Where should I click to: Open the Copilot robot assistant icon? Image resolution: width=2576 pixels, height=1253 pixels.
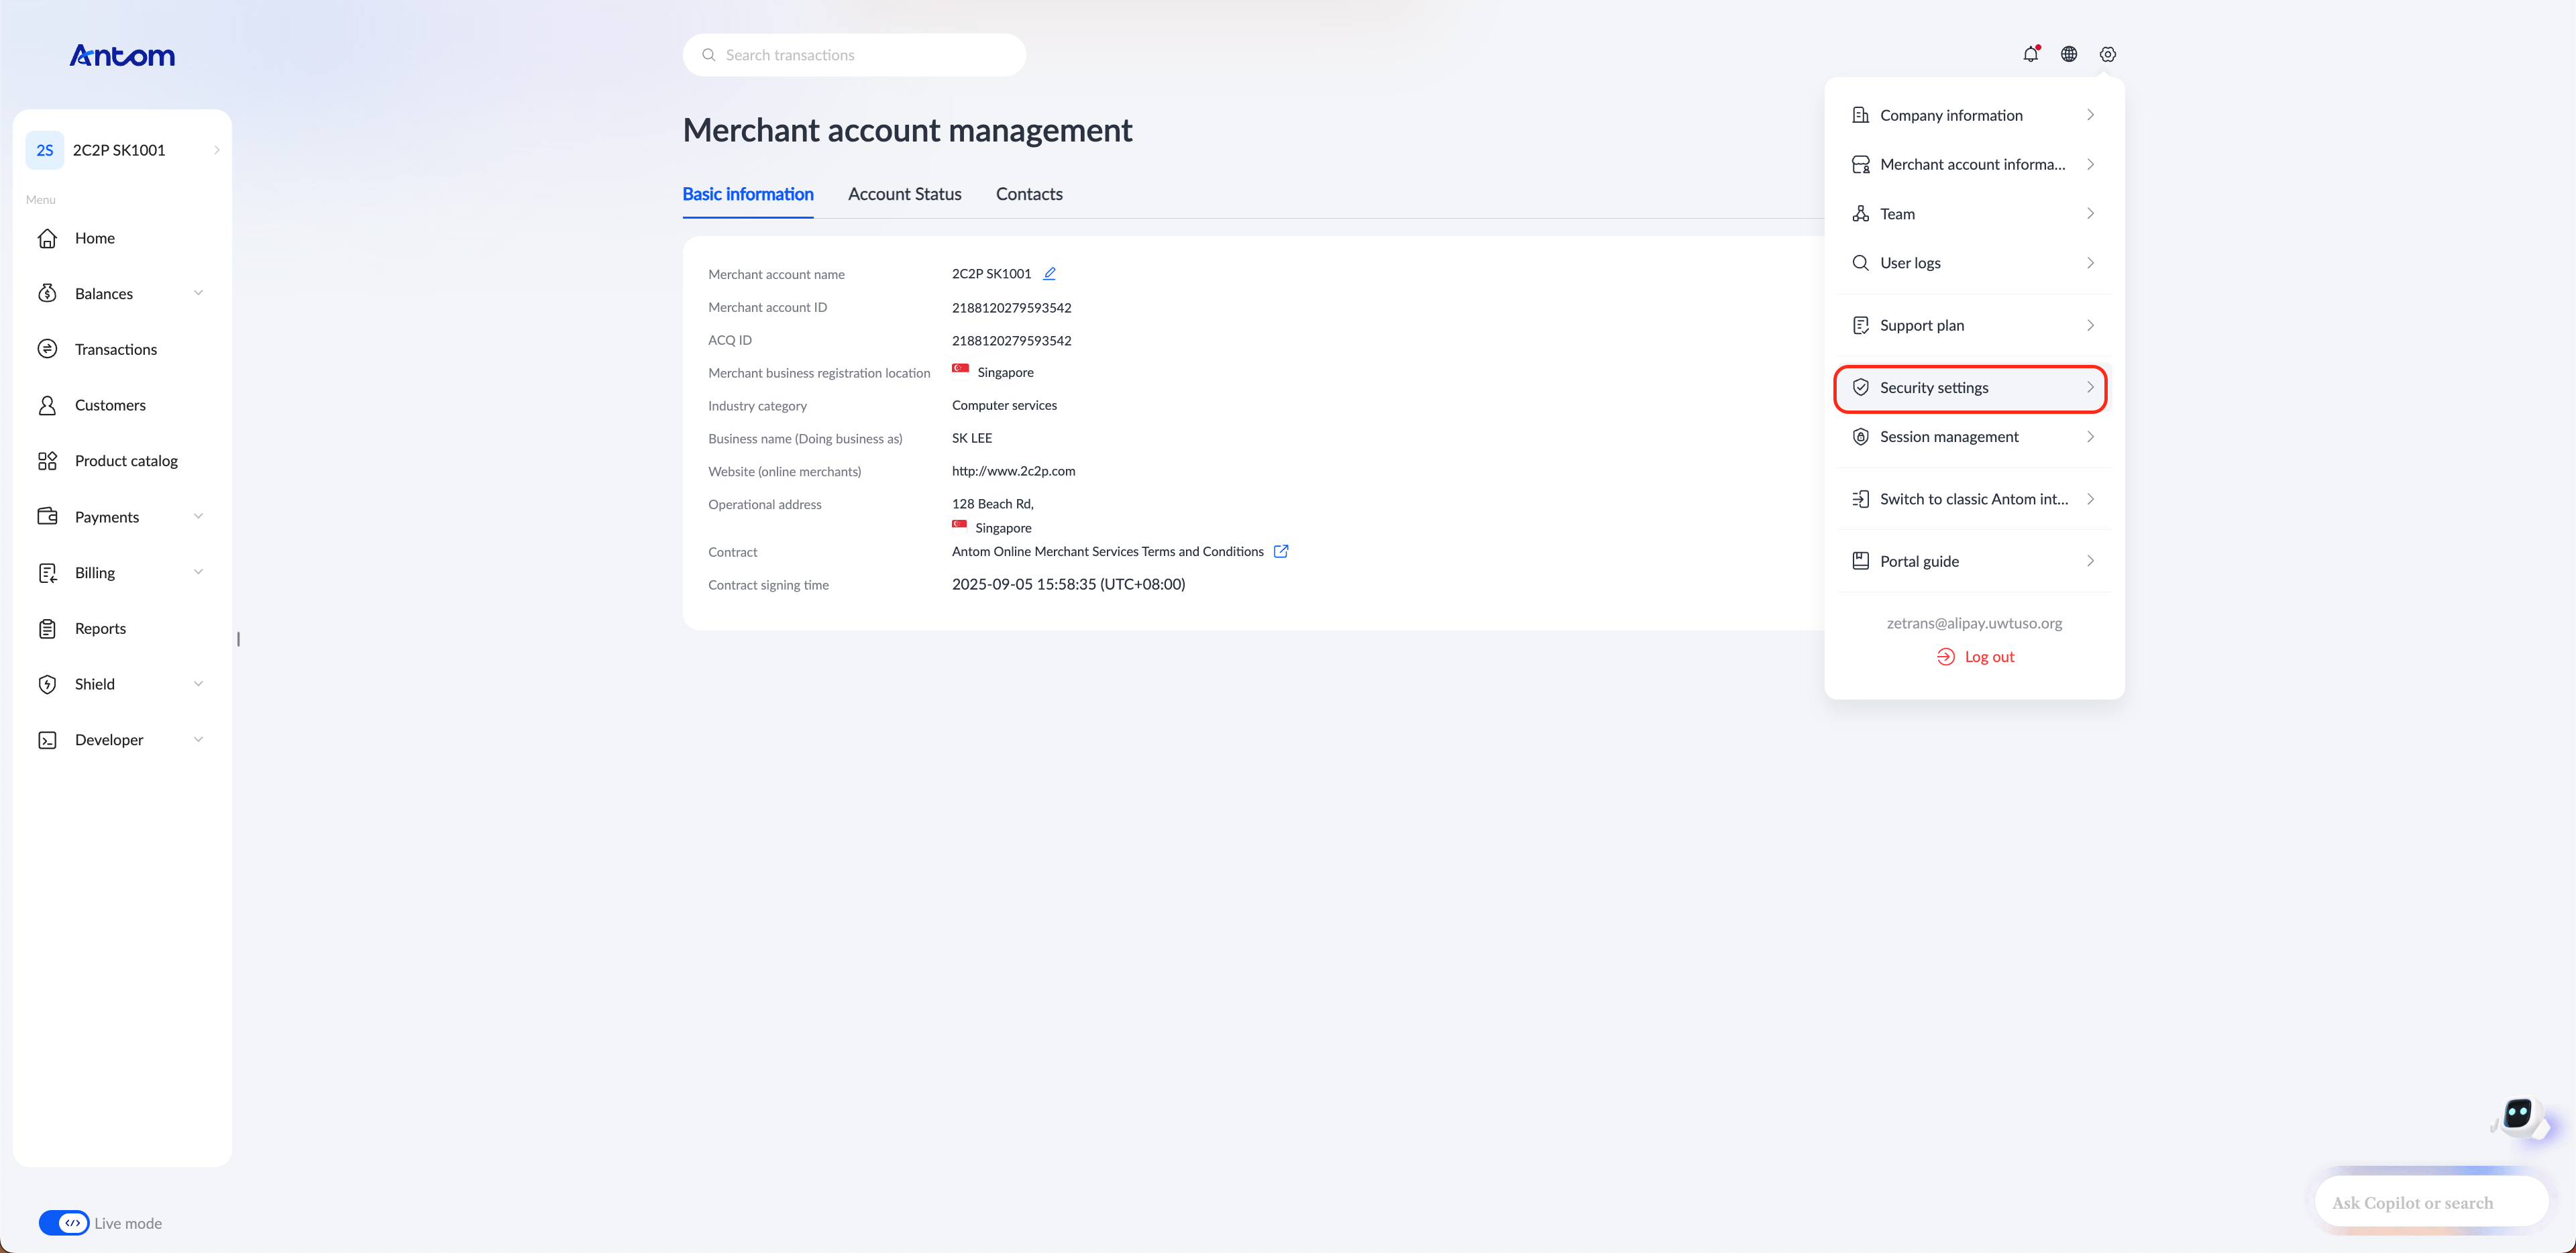[2519, 1117]
